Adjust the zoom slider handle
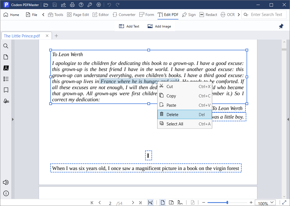Screen dimensions: 290x206 227,203
